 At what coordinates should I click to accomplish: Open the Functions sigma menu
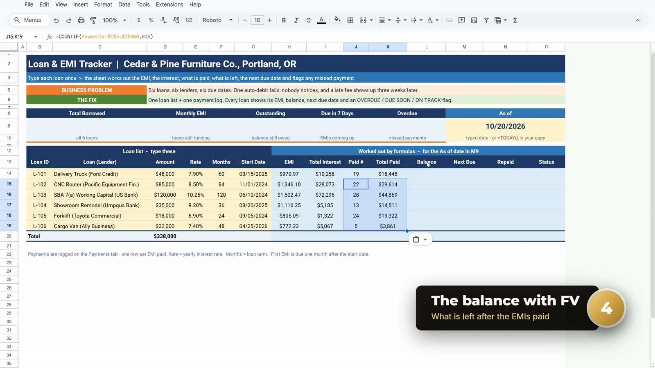(515, 20)
